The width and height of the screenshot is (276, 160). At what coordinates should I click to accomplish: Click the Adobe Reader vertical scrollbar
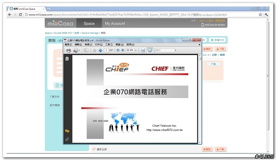(200, 99)
